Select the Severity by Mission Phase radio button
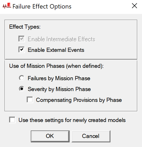The image size is (142, 147). pyautogui.click(x=22, y=89)
